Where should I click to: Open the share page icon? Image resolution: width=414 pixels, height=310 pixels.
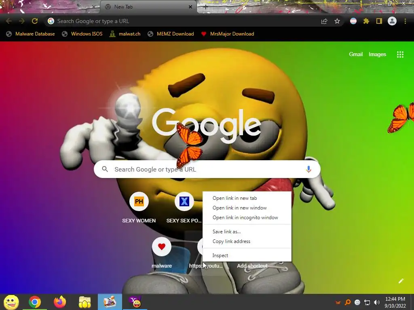tap(324, 21)
